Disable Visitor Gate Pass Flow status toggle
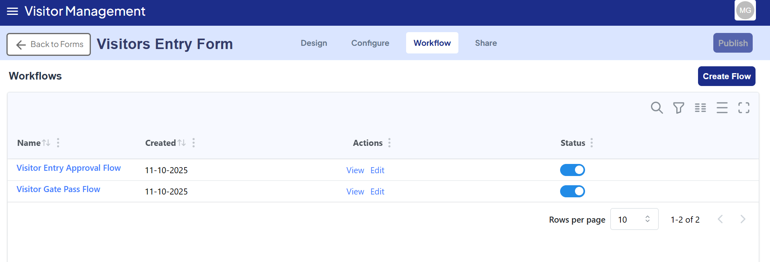 pyautogui.click(x=572, y=191)
